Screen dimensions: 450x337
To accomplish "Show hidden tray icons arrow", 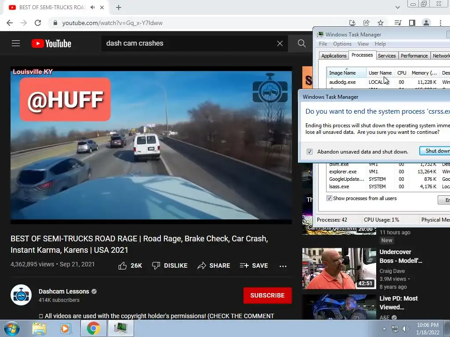I will [x=384, y=329].
